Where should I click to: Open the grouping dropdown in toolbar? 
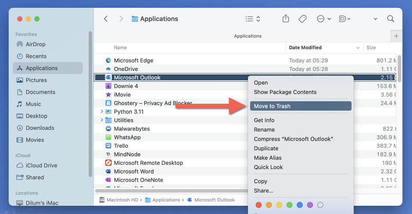click(345, 19)
